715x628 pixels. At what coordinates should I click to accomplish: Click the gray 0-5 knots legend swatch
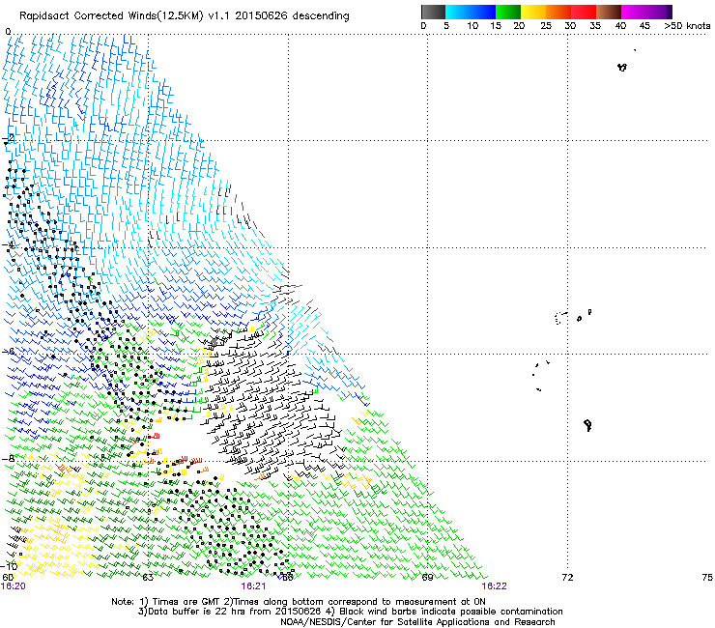click(x=433, y=12)
